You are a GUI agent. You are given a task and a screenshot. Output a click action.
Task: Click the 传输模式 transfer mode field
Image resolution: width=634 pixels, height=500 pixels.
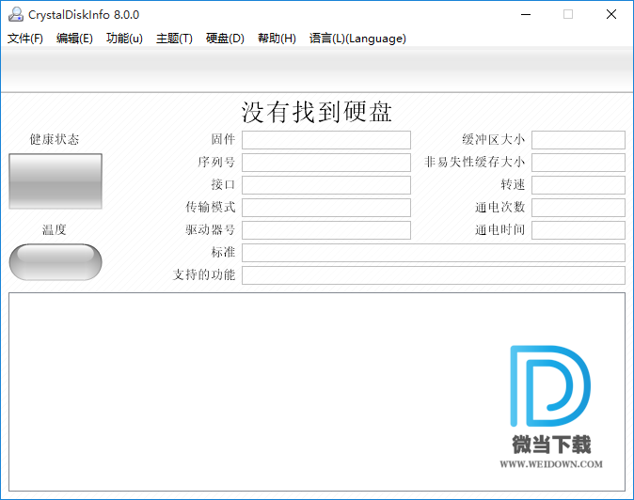[x=326, y=208]
